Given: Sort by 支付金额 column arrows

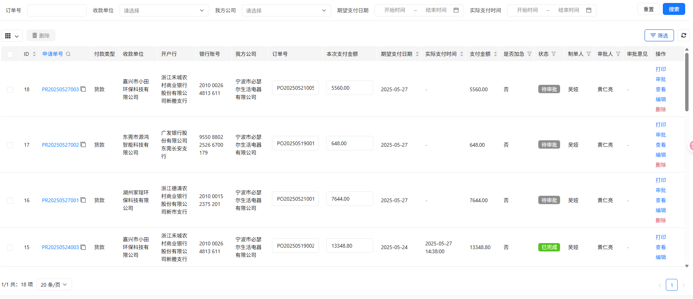Looking at the screenshot, I should (496, 54).
